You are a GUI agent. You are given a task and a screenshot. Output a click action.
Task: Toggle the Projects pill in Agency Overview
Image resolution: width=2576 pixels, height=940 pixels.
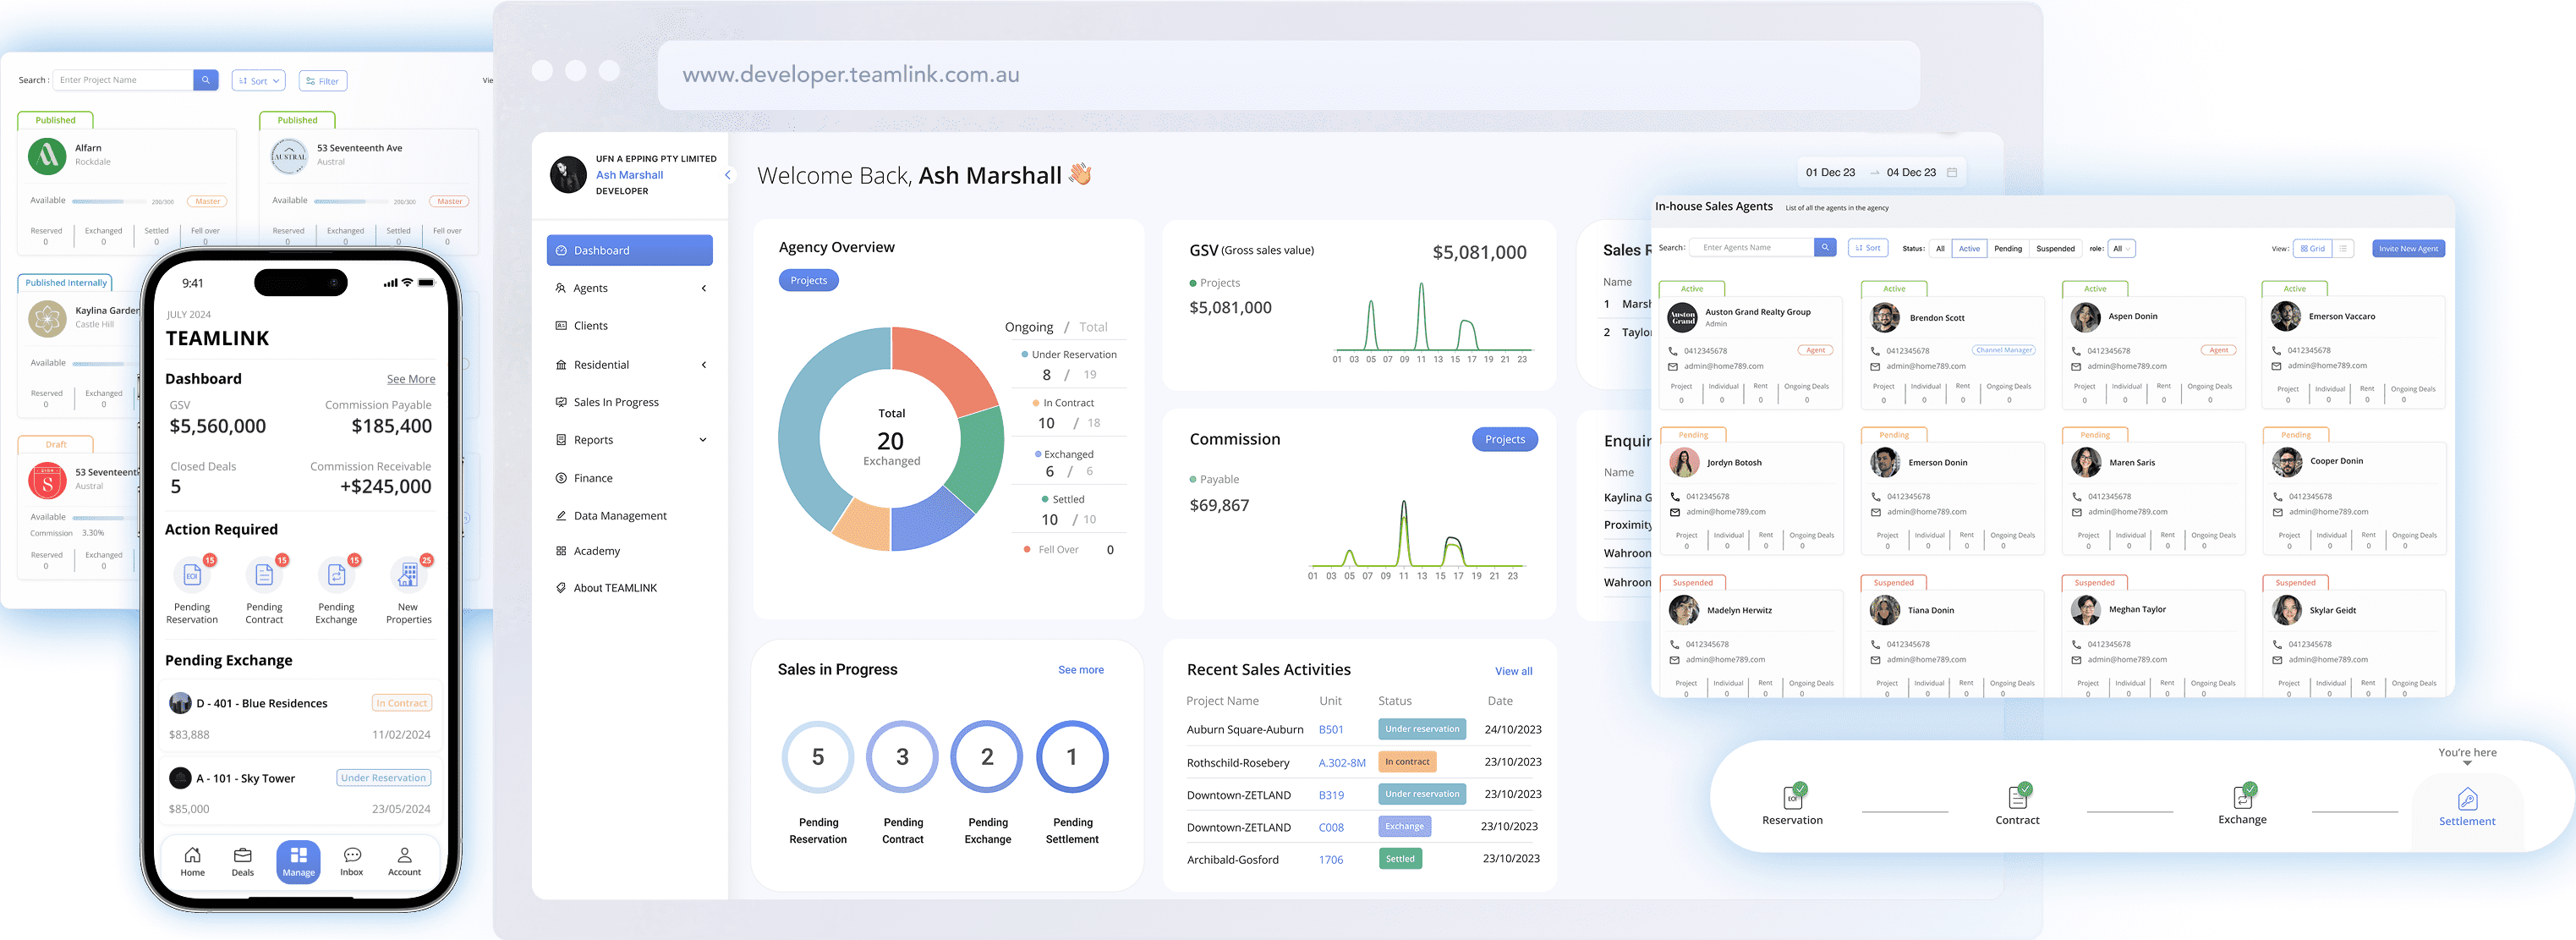(808, 281)
